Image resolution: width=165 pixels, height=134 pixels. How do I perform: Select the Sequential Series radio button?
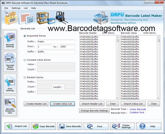pyautogui.click(x=25, y=36)
